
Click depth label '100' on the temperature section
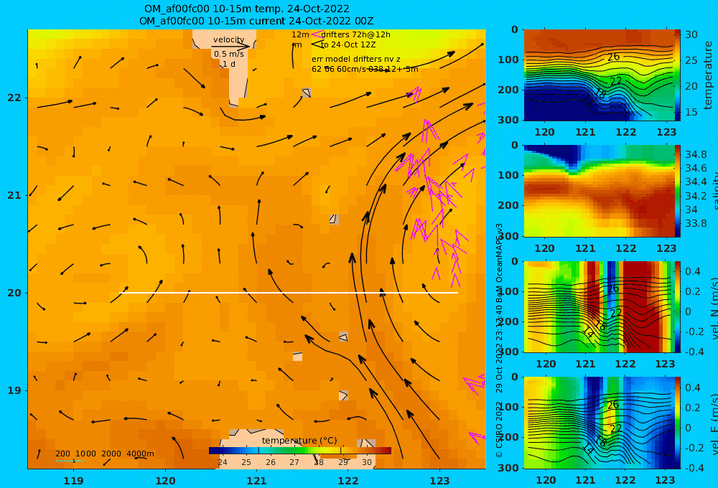click(509, 60)
